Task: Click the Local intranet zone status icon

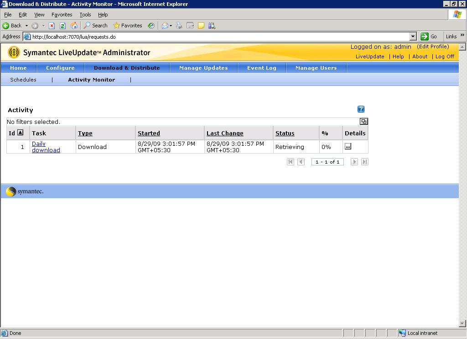Action: point(402,333)
